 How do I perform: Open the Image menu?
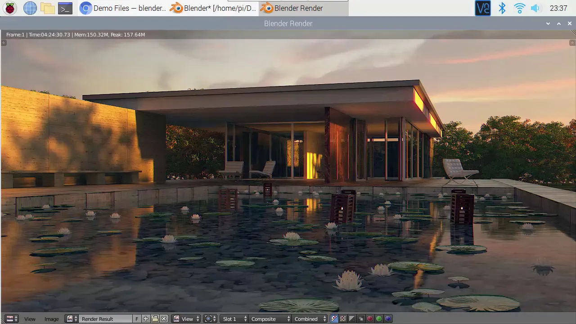[x=52, y=319]
